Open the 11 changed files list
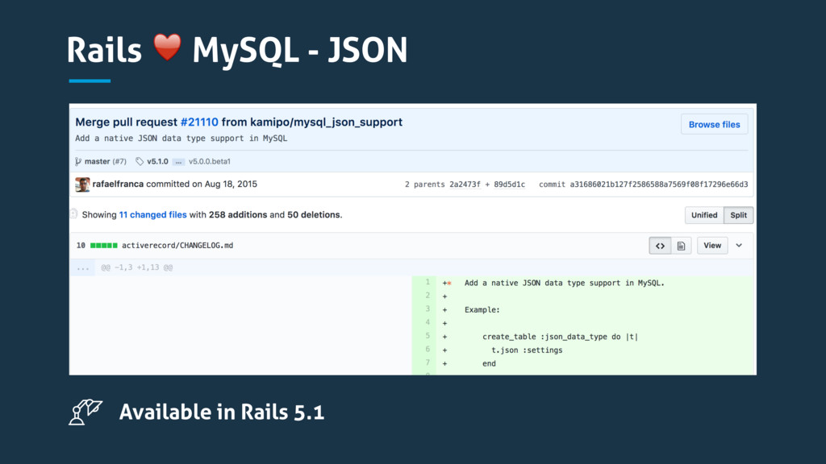 152,214
